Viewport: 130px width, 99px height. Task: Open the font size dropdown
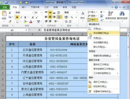tap(41, 13)
